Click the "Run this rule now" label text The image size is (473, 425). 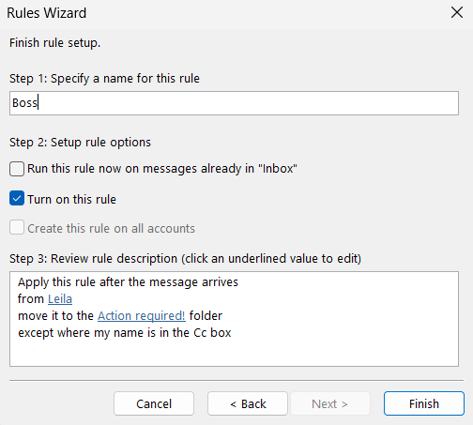click(x=162, y=169)
